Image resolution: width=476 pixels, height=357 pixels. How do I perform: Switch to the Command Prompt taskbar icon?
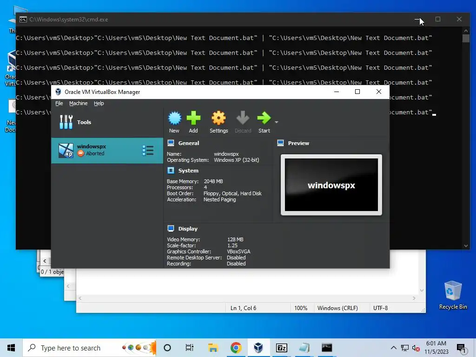coord(327,348)
